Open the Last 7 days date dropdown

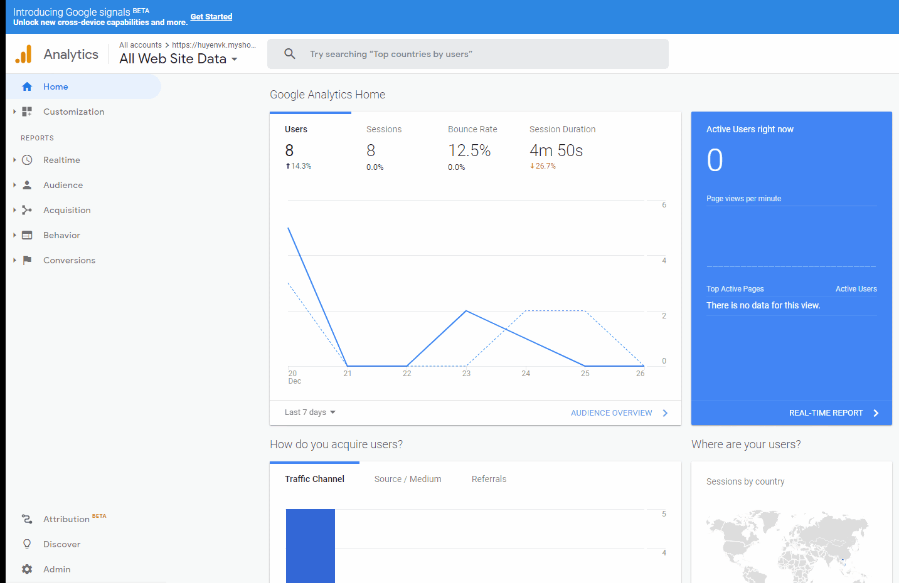[x=310, y=412]
